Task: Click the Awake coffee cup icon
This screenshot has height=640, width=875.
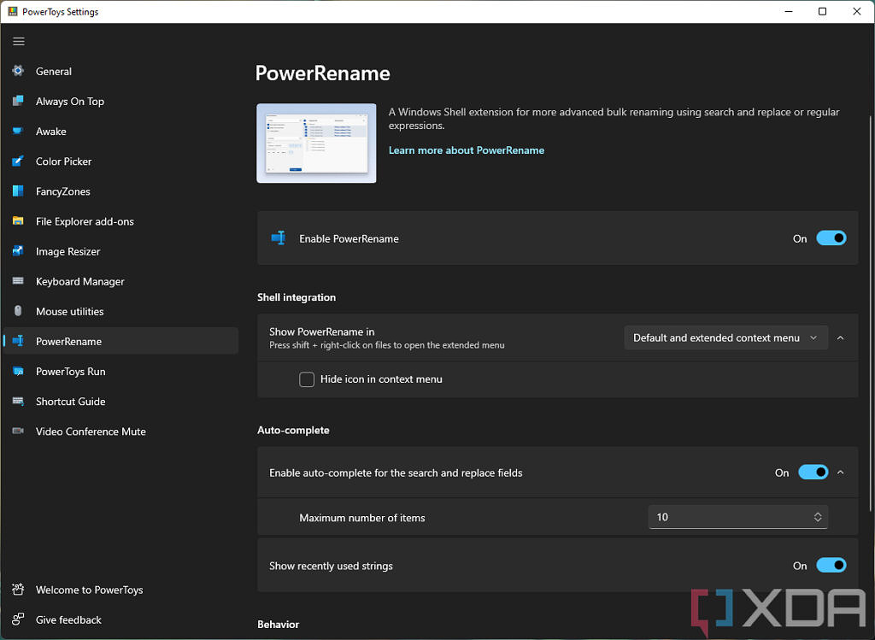Action: pyautogui.click(x=18, y=132)
